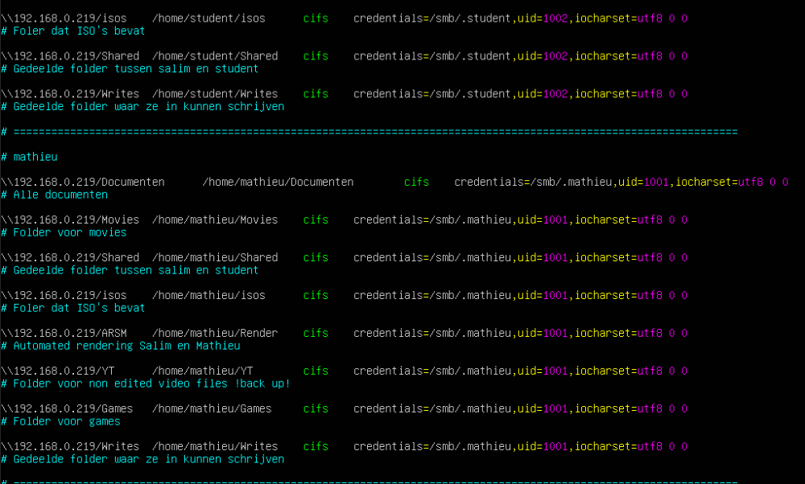
Task: Click 'cifs' on the Games line
Action: tap(316, 409)
